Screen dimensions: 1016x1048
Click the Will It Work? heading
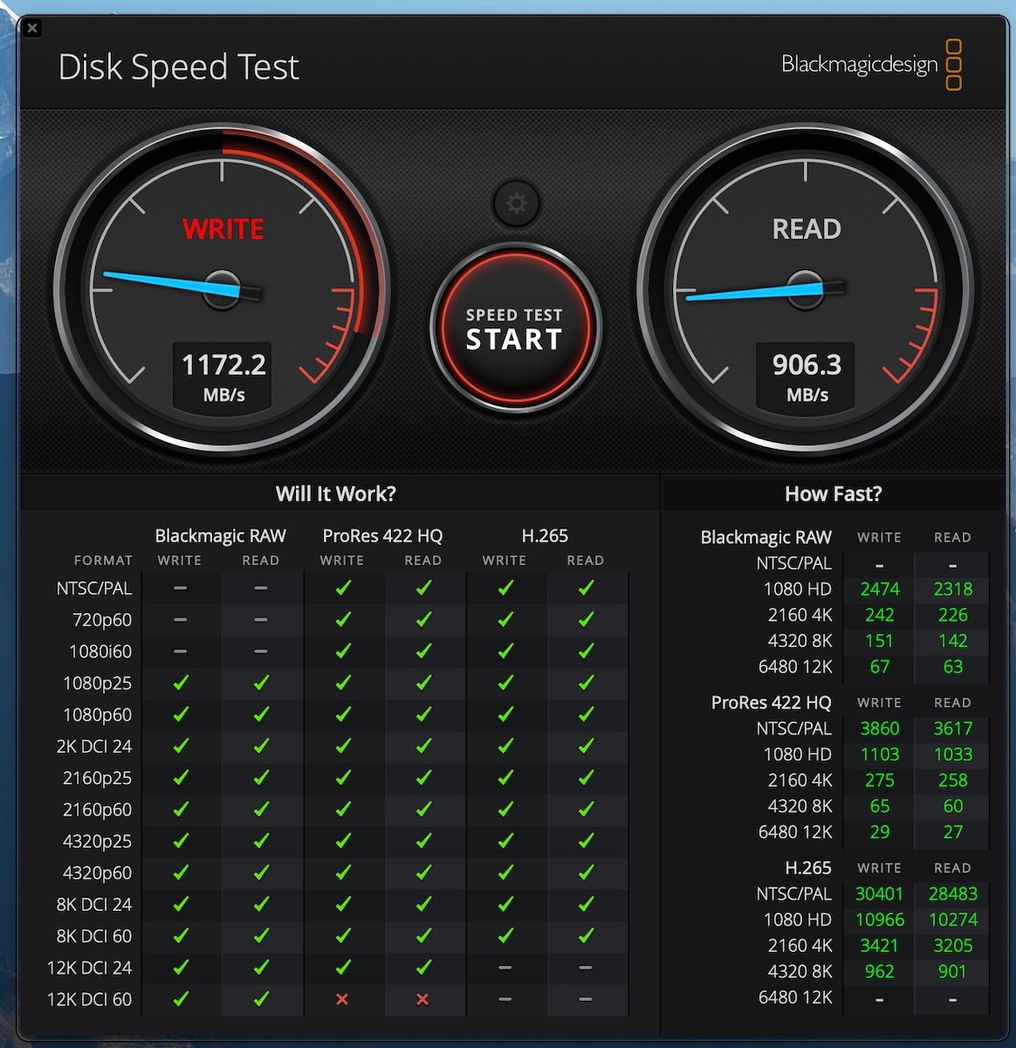click(336, 493)
